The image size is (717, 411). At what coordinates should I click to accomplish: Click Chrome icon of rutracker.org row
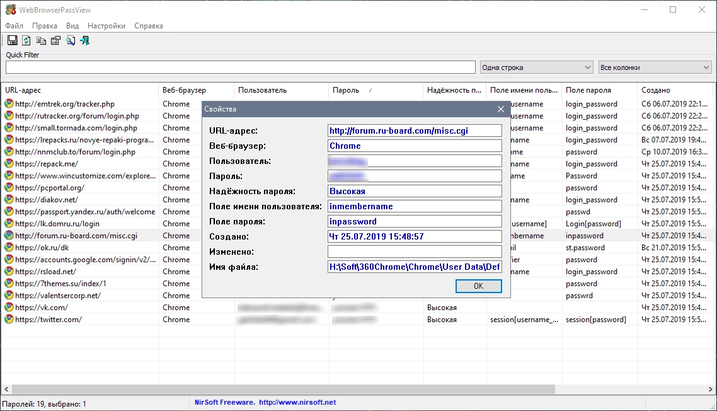point(9,116)
